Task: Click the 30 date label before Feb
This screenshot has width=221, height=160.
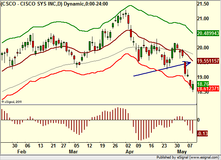Action: [15, 146]
